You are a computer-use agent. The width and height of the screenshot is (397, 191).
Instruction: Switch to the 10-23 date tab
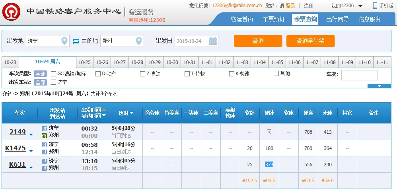pos(10,62)
